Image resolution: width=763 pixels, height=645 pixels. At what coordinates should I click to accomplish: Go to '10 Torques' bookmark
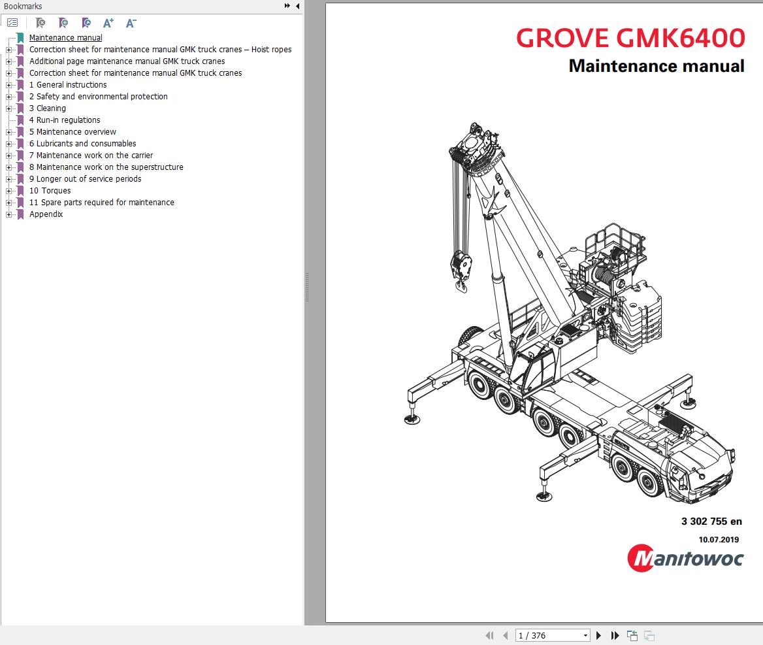pyautogui.click(x=50, y=191)
